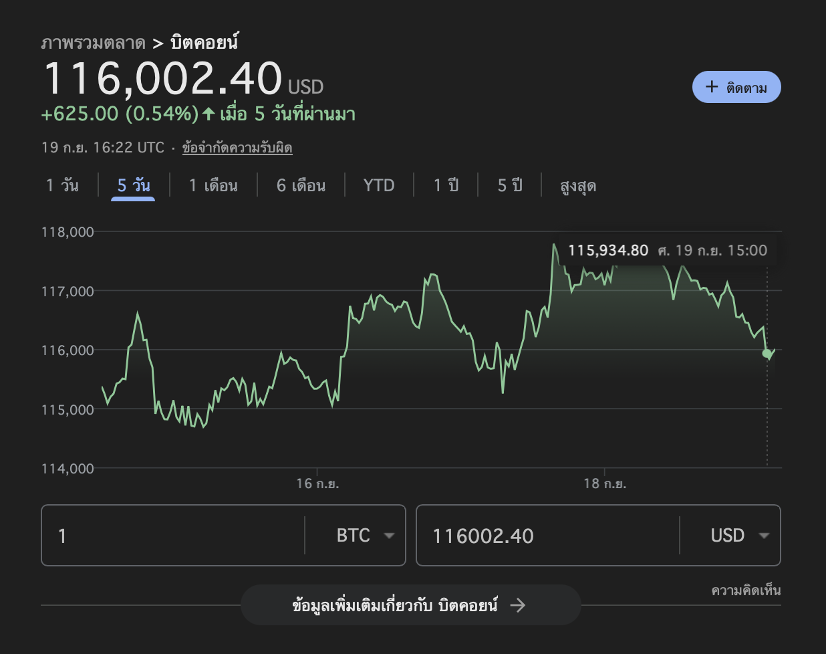
Task: Click the plus icon on ติดตาม button
Action: [x=712, y=87]
